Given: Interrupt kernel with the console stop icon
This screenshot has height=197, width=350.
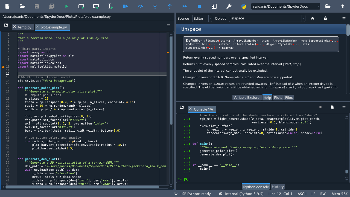Looking at the screenshot, I should click(320, 107).
